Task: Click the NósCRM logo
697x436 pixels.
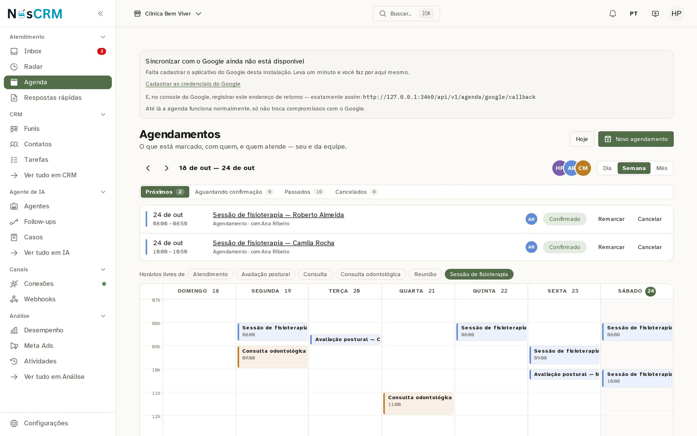Action: 35,14
